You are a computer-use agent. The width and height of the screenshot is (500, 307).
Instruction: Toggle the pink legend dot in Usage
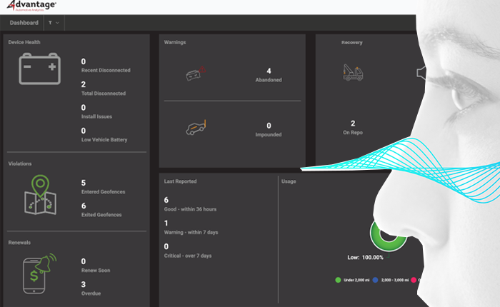(x=413, y=280)
